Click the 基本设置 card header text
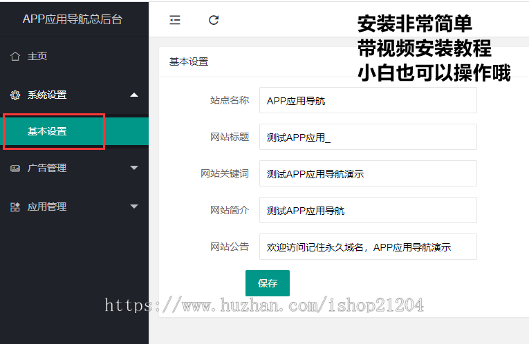The height and width of the screenshot is (344, 529). pos(189,61)
